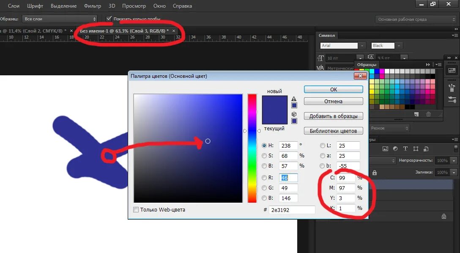Viewport: 460px width, 253px height.
Task: Open the Фильтр menu
Action: 93,5
